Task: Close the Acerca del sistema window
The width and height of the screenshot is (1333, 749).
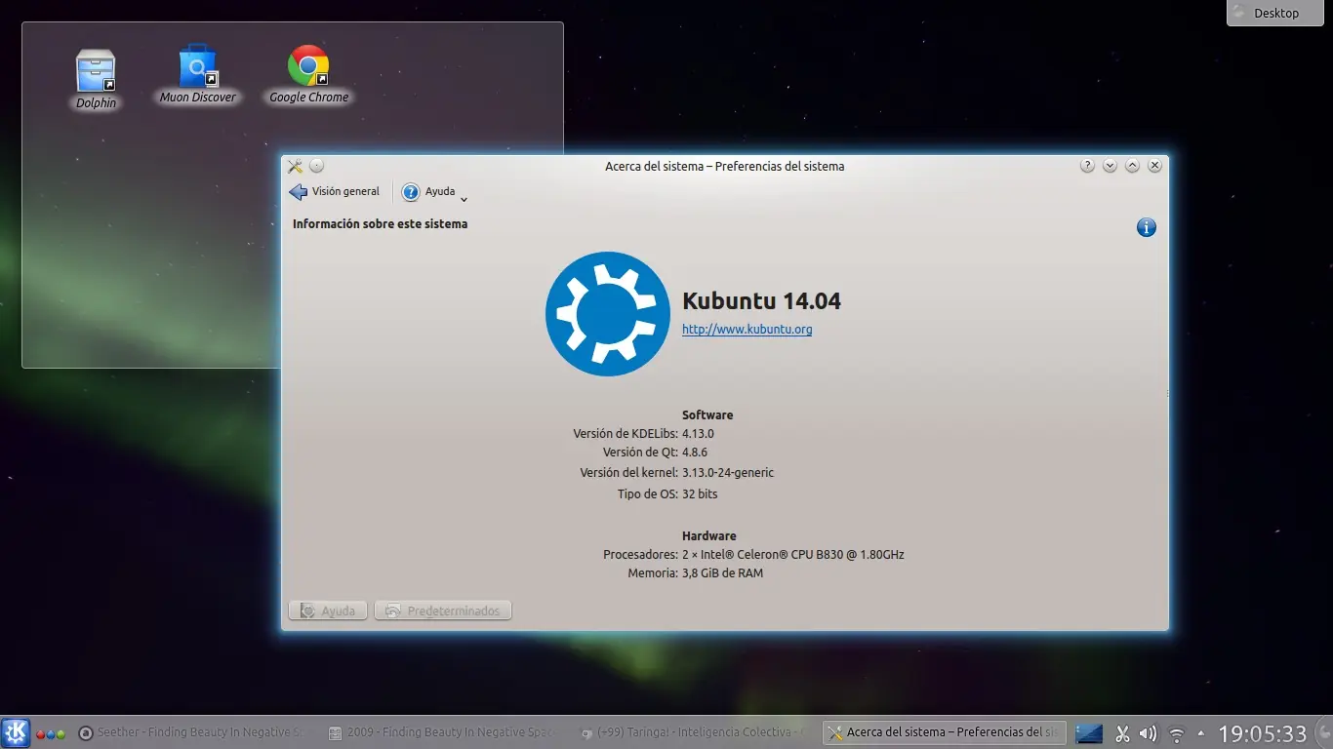Action: (x=1154, y=166)
